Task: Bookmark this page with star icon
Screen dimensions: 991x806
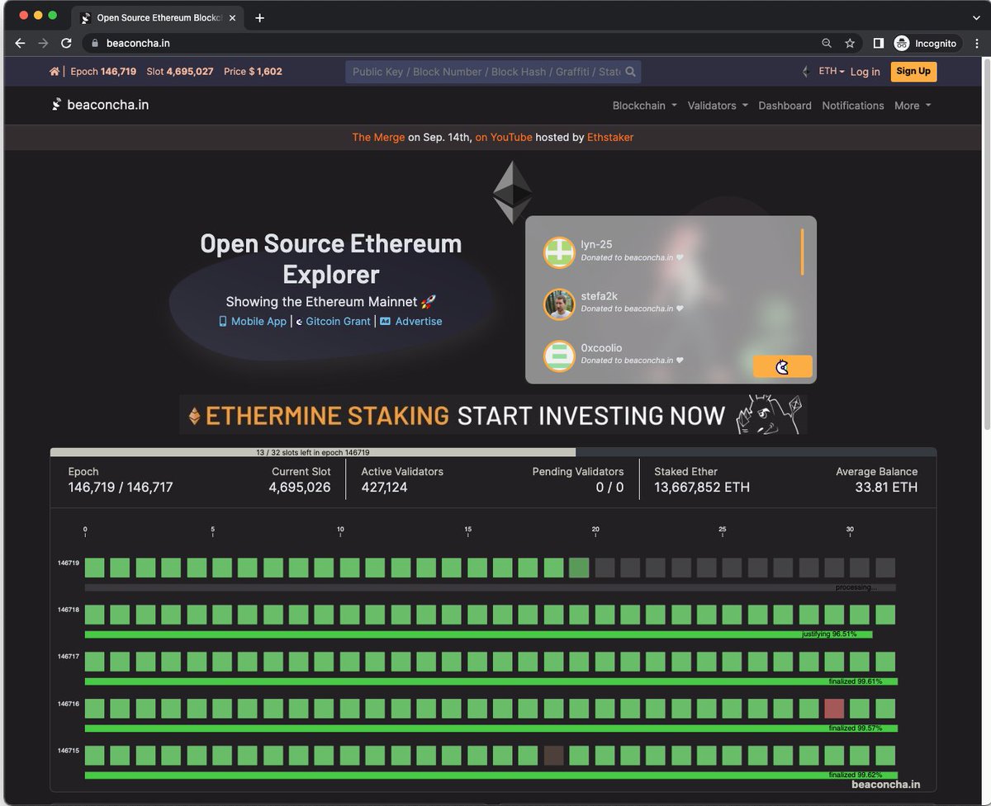Action: (x=850, y=43)
